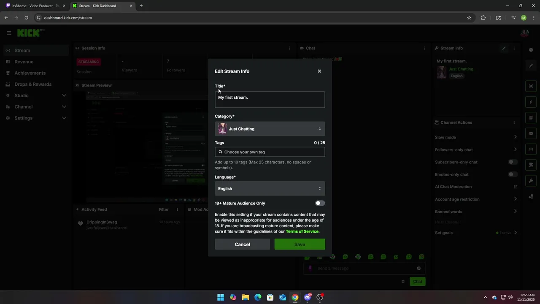Click the address bar URL
This screenshot has height=304, width=540.
tap(68, 18)
